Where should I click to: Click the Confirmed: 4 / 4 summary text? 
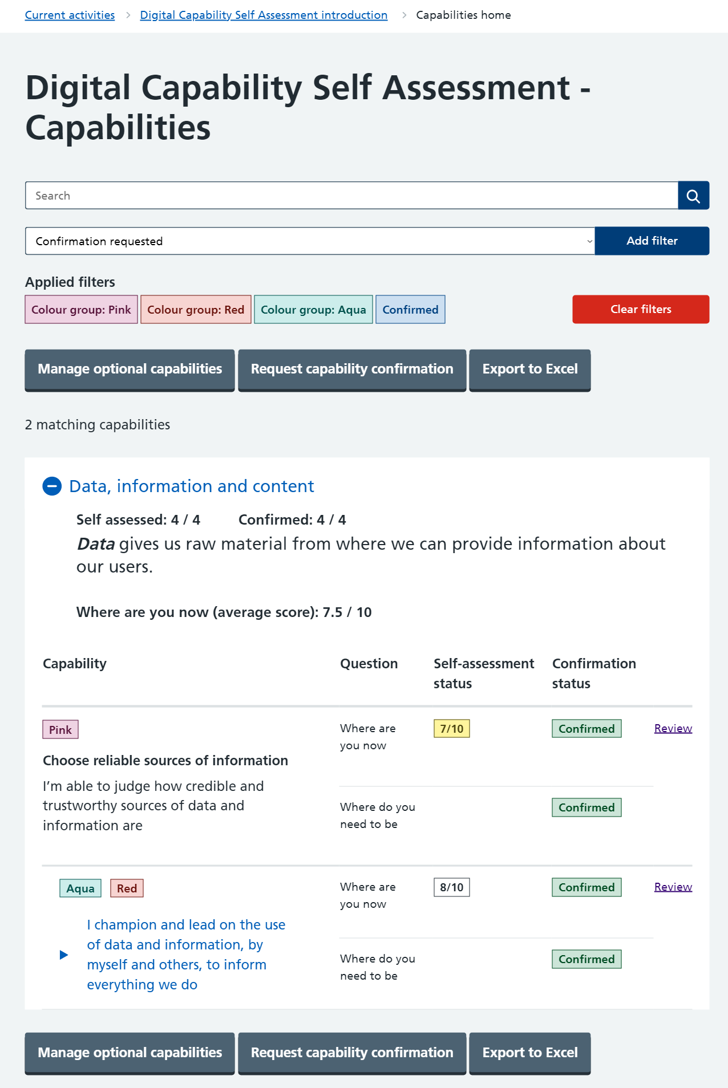292,519
